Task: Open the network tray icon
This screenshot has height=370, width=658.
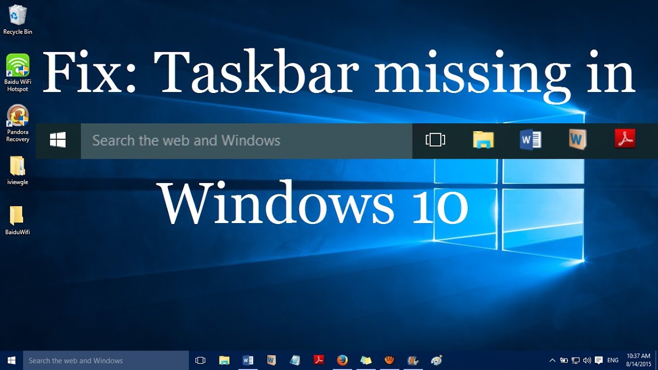Action: [575, 360]
